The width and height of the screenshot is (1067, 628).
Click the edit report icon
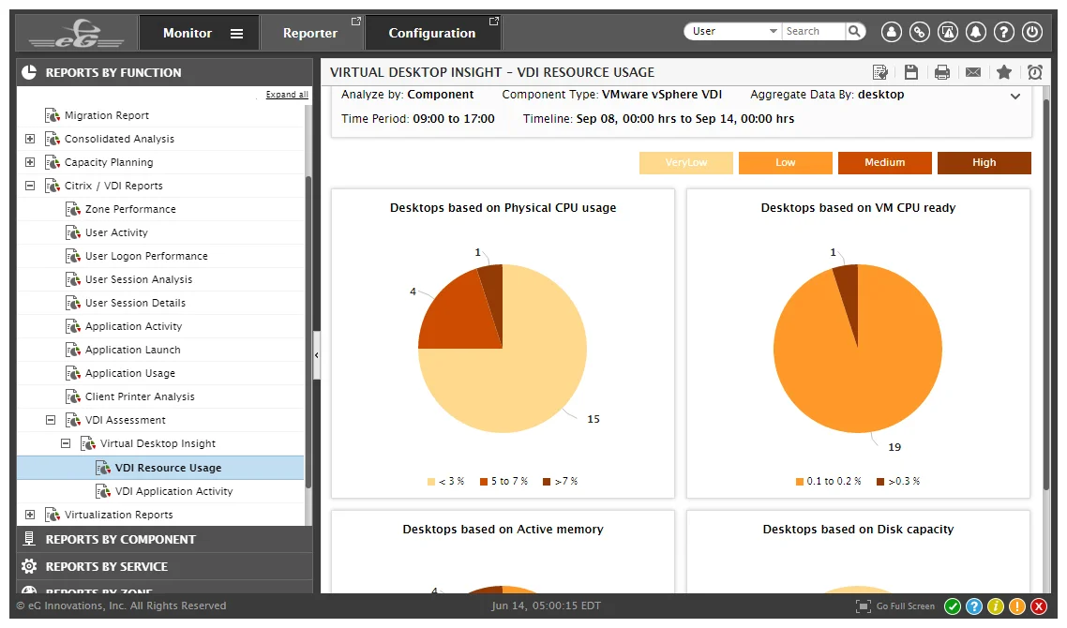point(879,72)
